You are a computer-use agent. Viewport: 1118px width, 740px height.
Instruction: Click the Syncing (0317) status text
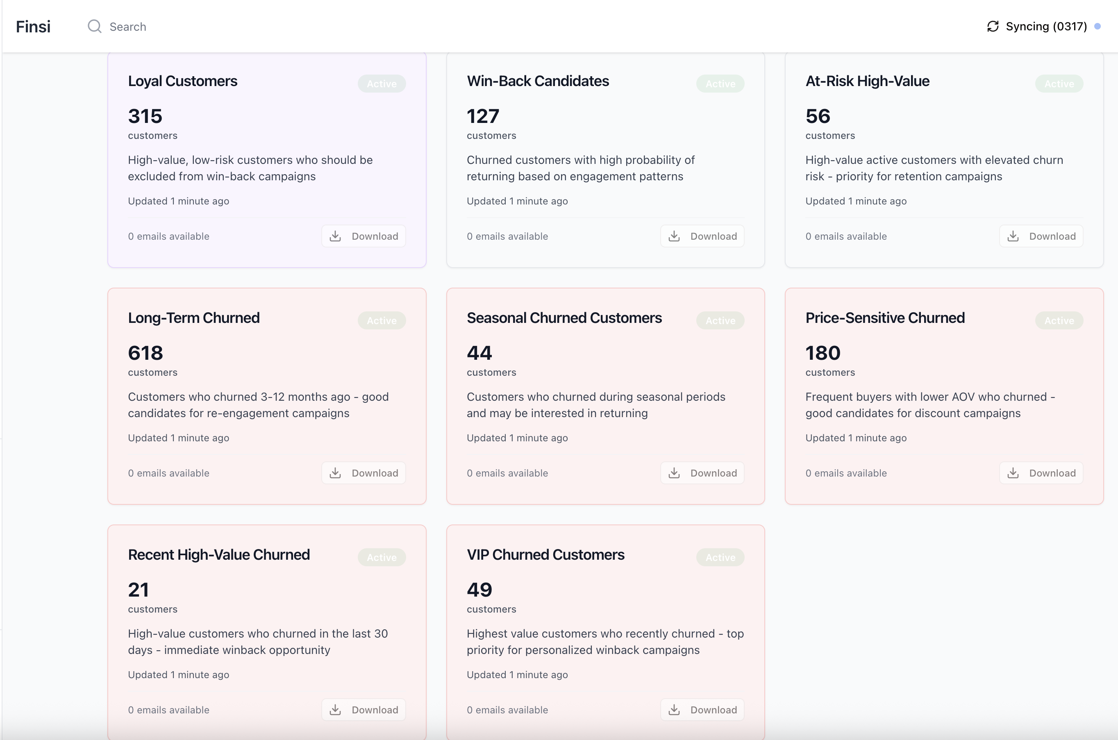click(x=1046, y=26)
